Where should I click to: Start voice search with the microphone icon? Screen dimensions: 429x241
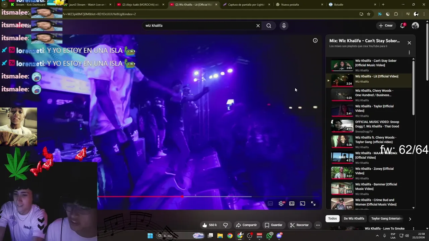(284, 26)
